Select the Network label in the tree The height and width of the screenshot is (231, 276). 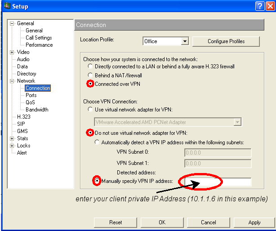[26, 81]
